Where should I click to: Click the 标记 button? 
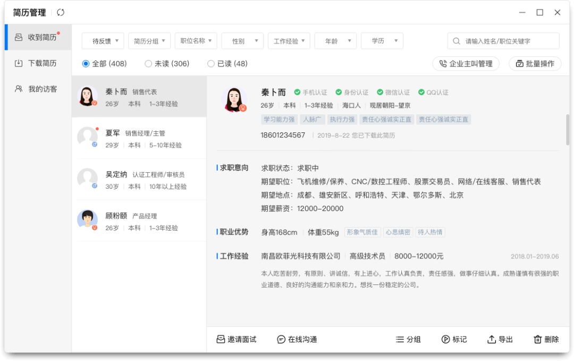click(x=454, y=339)
